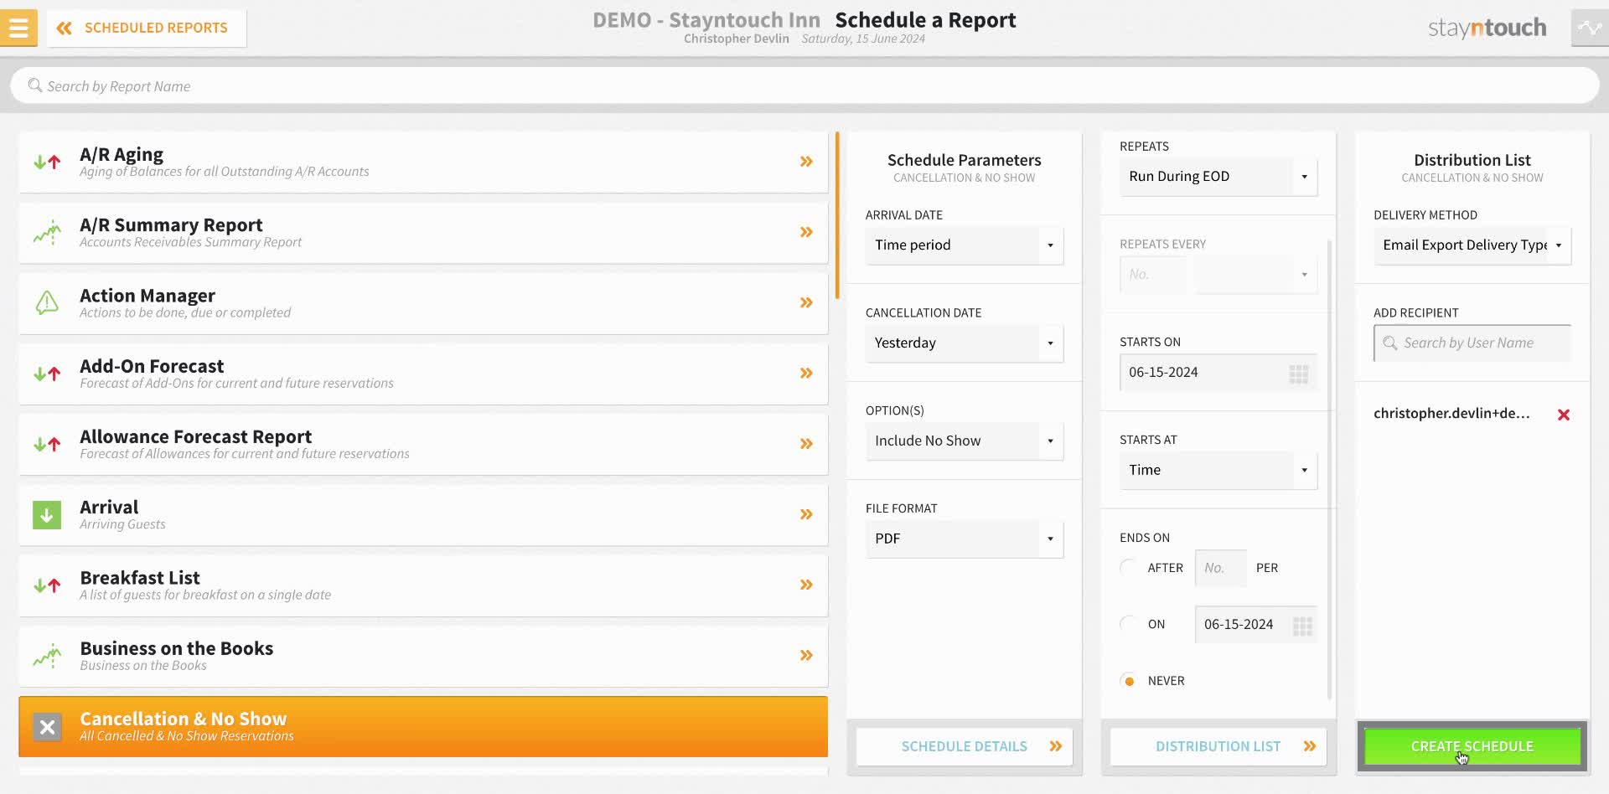Click the AFTER number input field
The image size is (1609, 794).
pos(1221,568)
